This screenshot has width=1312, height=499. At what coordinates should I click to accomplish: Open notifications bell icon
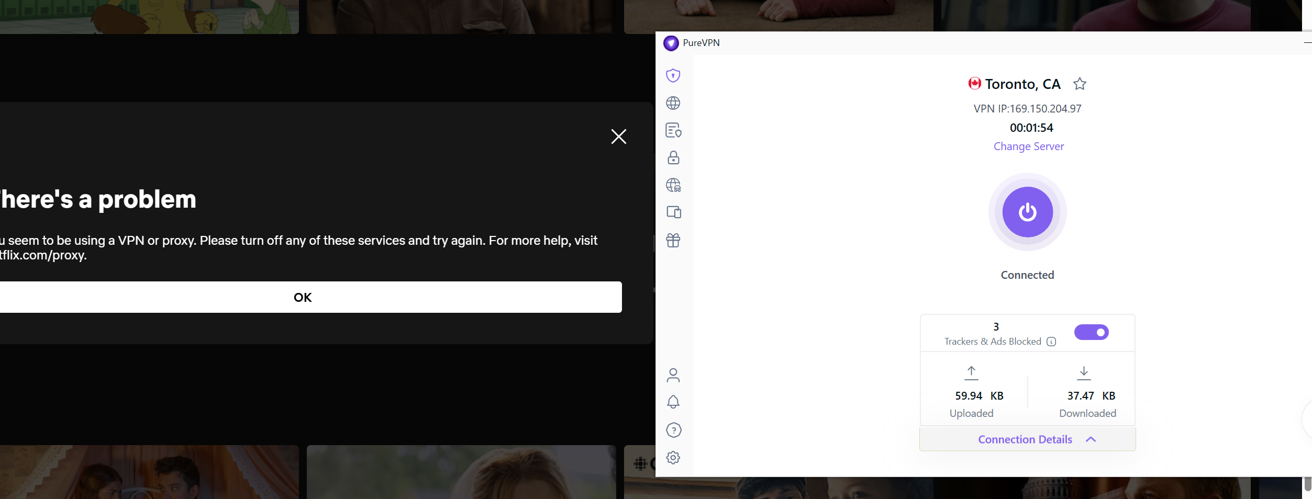(673, 402)
